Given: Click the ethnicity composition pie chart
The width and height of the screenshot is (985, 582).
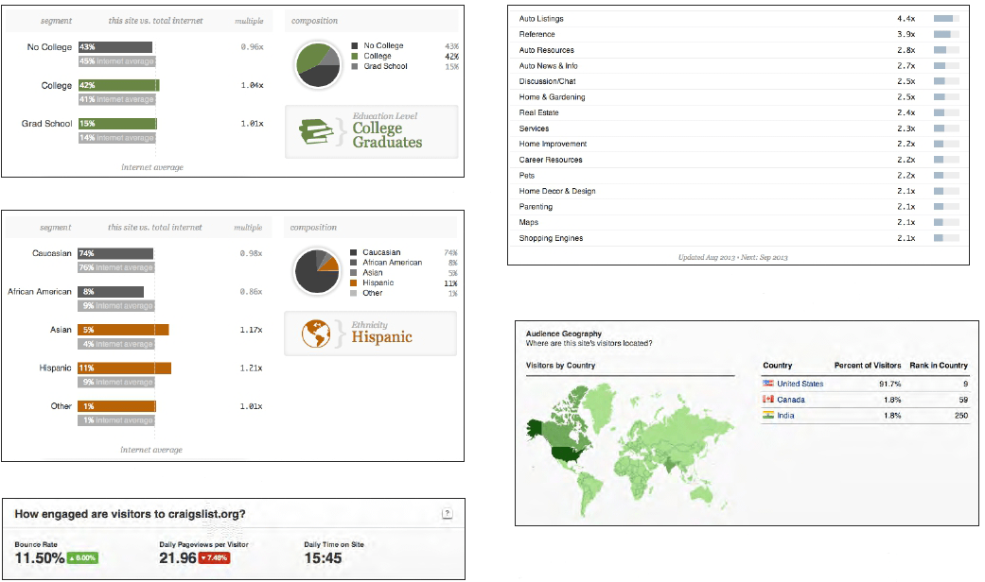Looking at the screenshot, I should click(317, 271).
